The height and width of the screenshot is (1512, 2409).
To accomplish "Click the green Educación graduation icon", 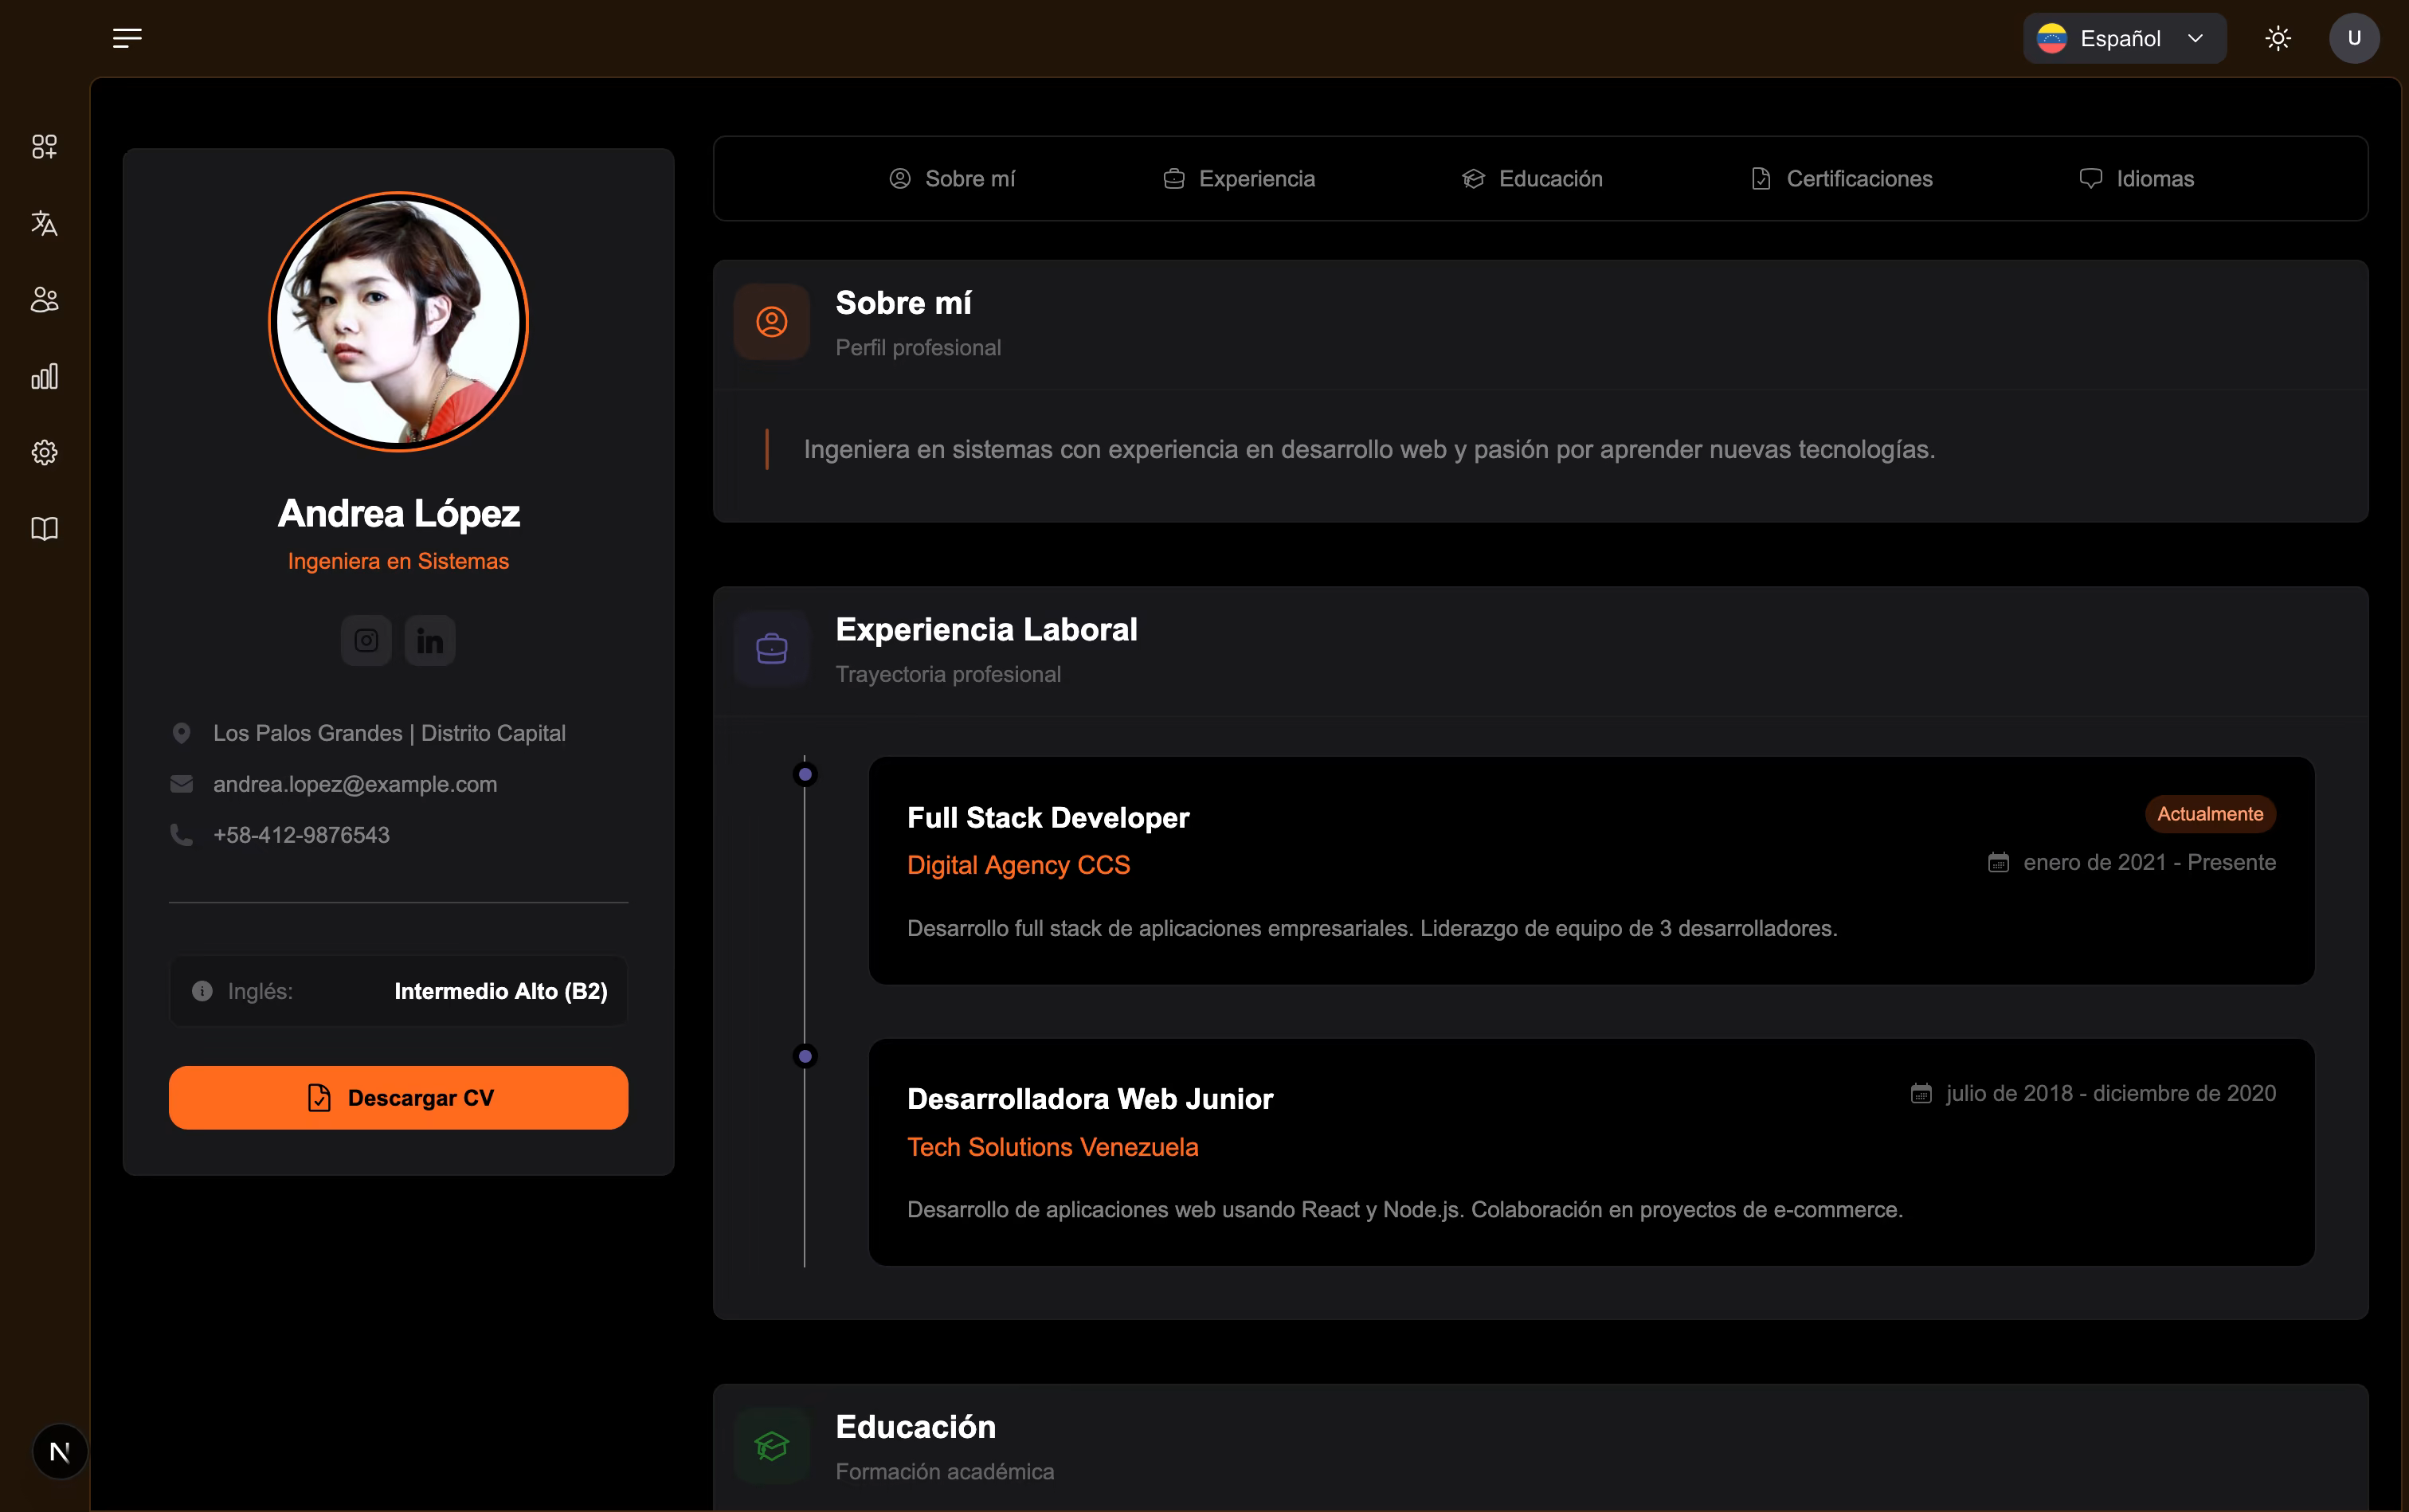I will point(772,1446).
